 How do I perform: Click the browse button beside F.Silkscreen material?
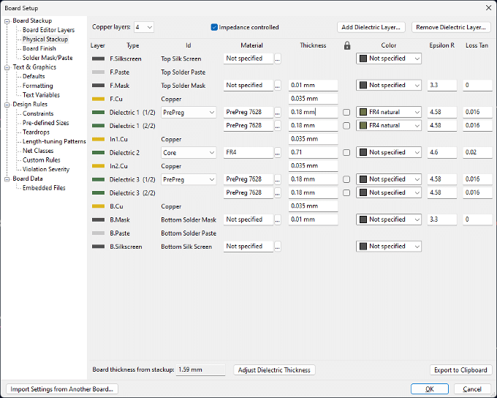coord(278,59)
